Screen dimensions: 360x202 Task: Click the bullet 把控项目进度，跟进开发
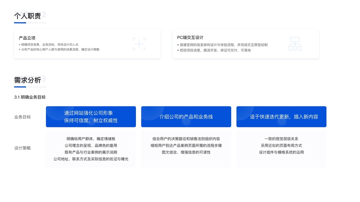(214, 50)
